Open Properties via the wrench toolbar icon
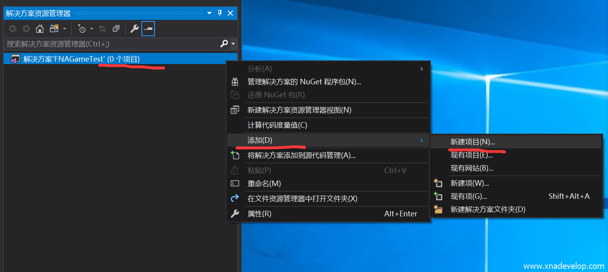 pyautogui.click(x=135, y=29)
